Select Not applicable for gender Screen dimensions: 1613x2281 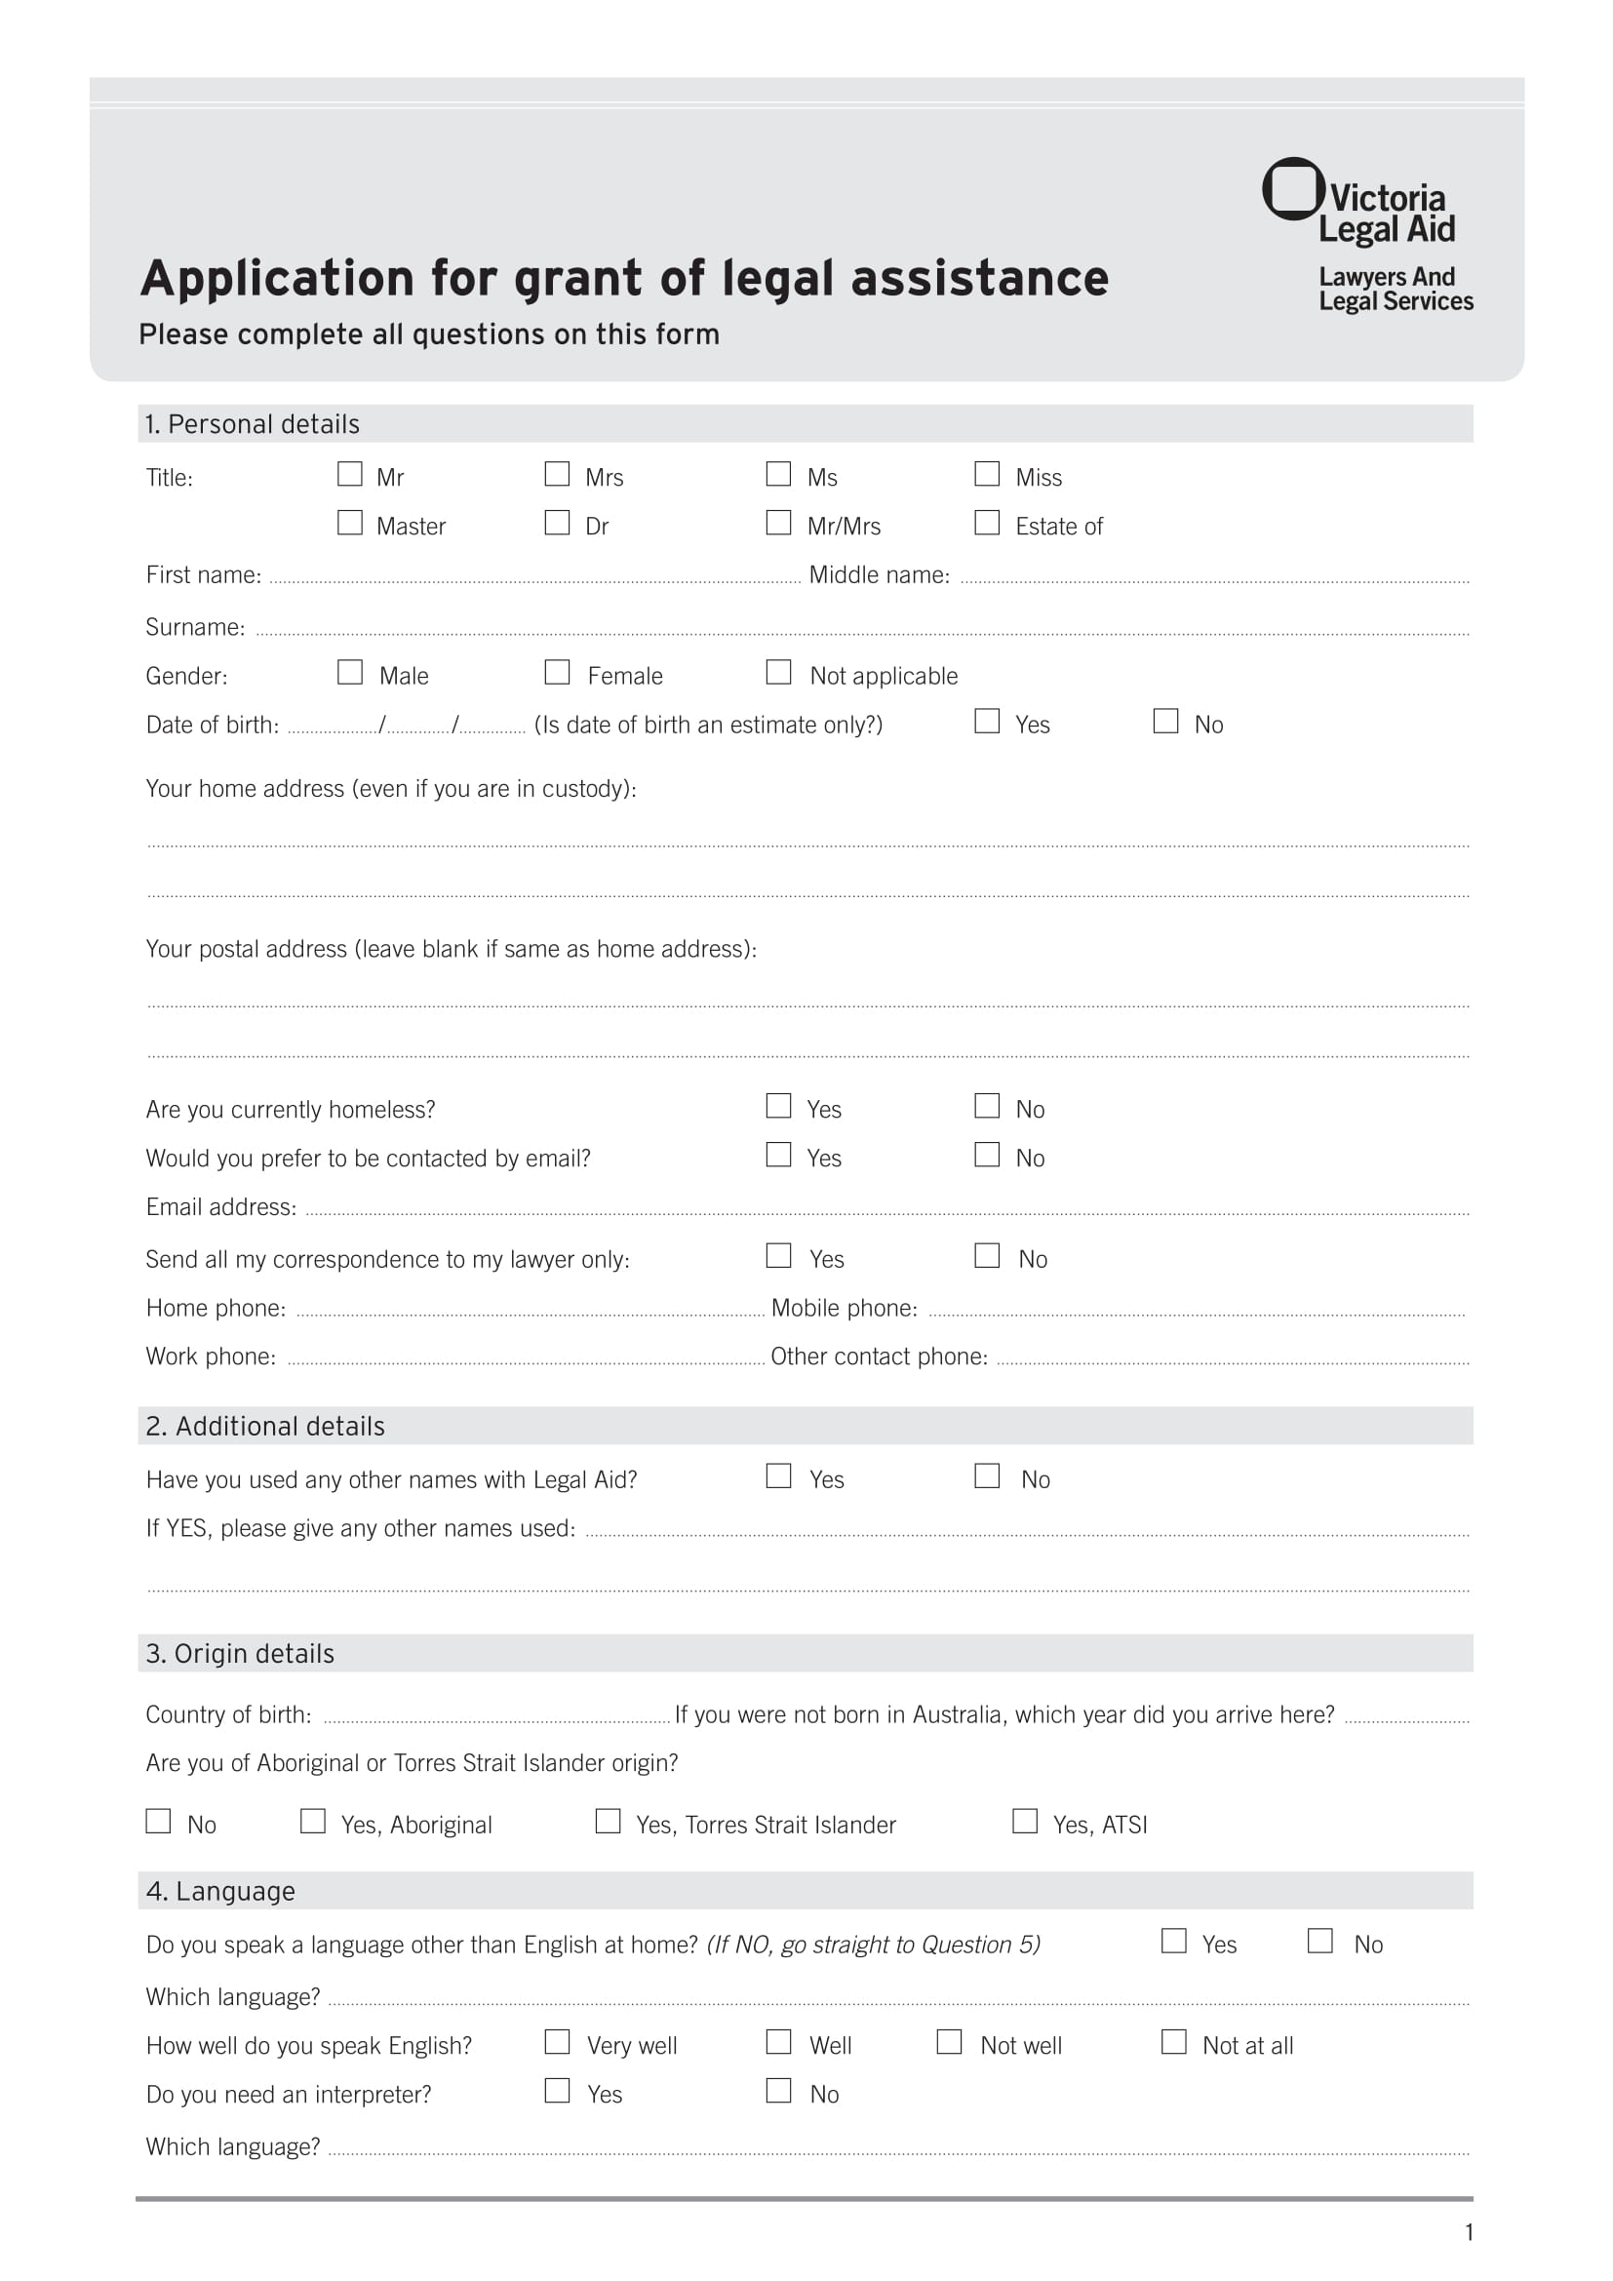(778, 673)
